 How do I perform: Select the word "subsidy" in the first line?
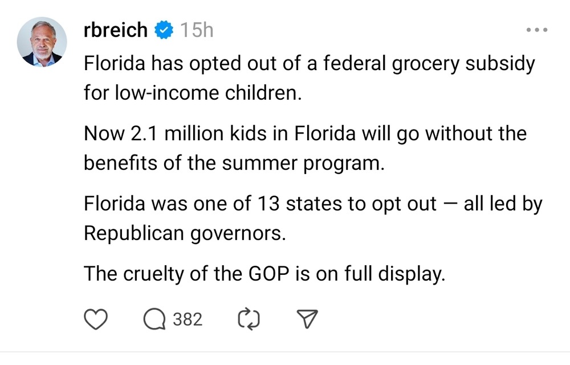500,63
